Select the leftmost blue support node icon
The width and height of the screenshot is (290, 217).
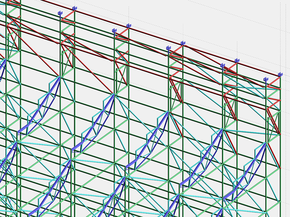coord(60,13)
